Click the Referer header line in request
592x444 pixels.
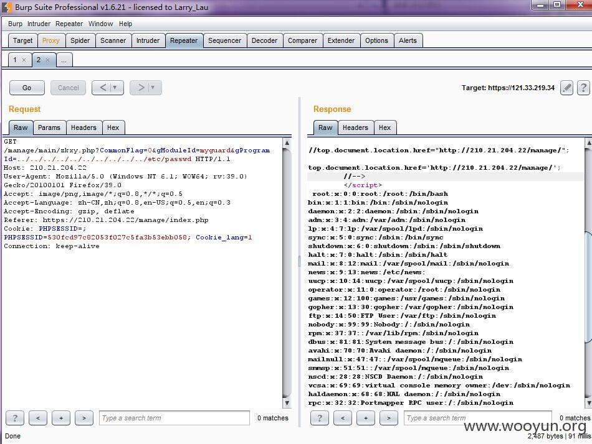(x=106, y=220)
